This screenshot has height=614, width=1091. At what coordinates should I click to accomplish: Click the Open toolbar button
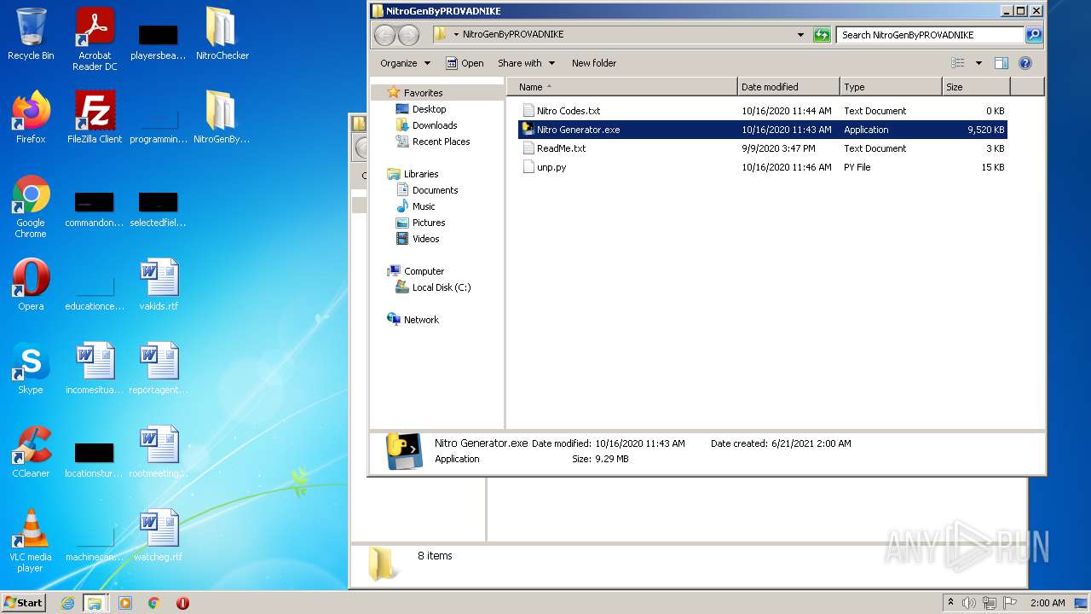(465, 63)
